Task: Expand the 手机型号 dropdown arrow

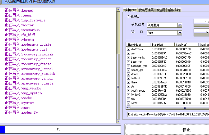Action: point(180,25)
